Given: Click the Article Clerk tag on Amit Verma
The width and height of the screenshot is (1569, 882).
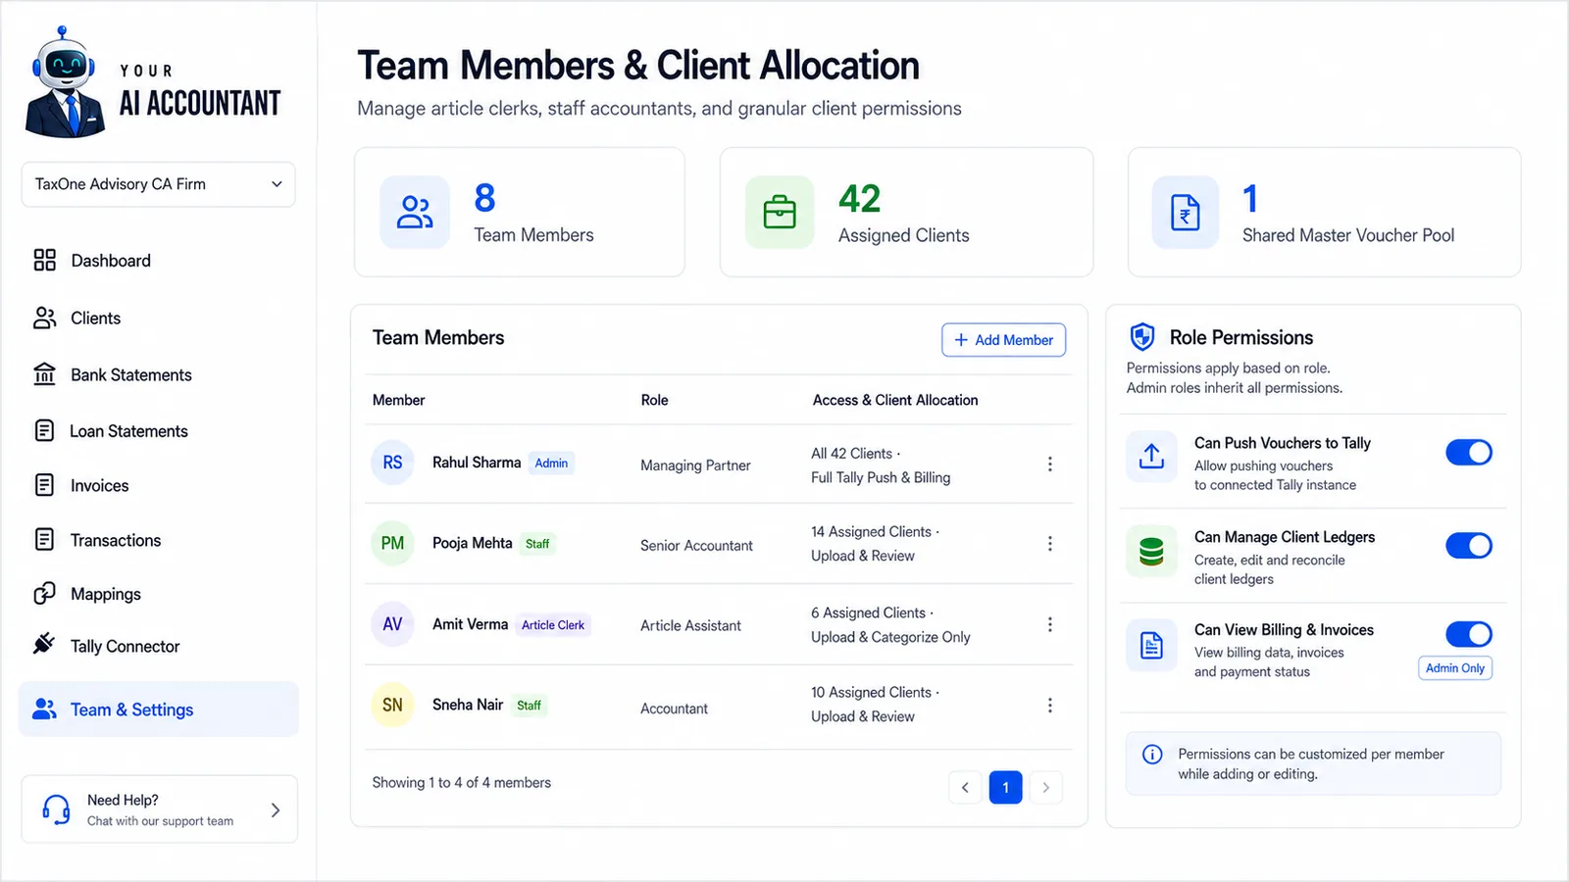Looking at the screenshot, I should pos(553,625).
